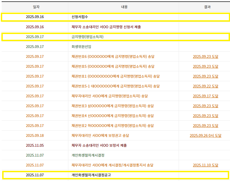Click the "2025.09.22 도달" result link
This screenshot has height=181, width=230.
[x=205, y=86]
